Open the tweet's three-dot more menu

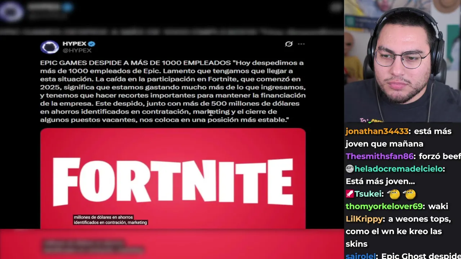[x=301, y=44]
